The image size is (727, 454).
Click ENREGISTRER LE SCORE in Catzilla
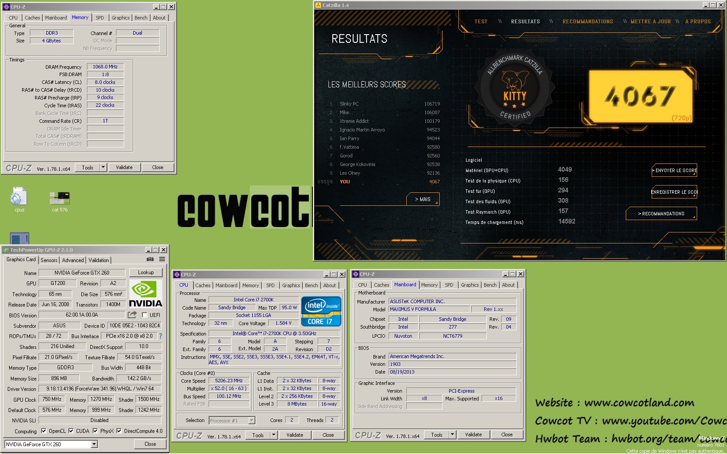pos(674,192)
